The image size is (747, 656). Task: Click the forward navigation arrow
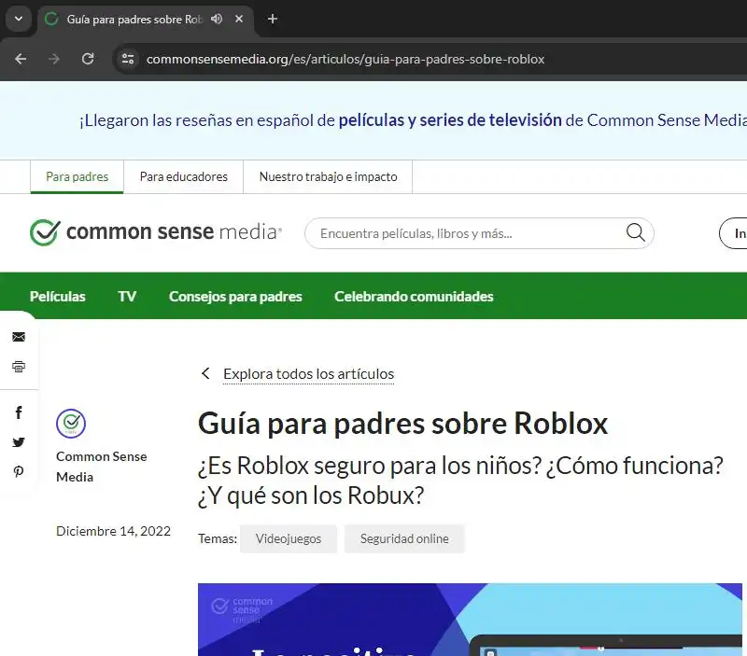54,59
